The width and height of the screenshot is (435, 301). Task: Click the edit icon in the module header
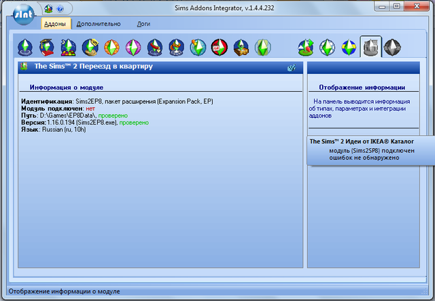pyautogui.click(x=292, y=67)
